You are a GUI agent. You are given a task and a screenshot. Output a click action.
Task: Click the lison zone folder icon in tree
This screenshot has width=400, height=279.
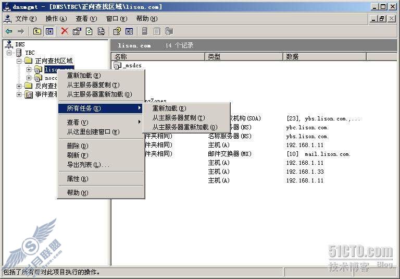click(38, 69)
